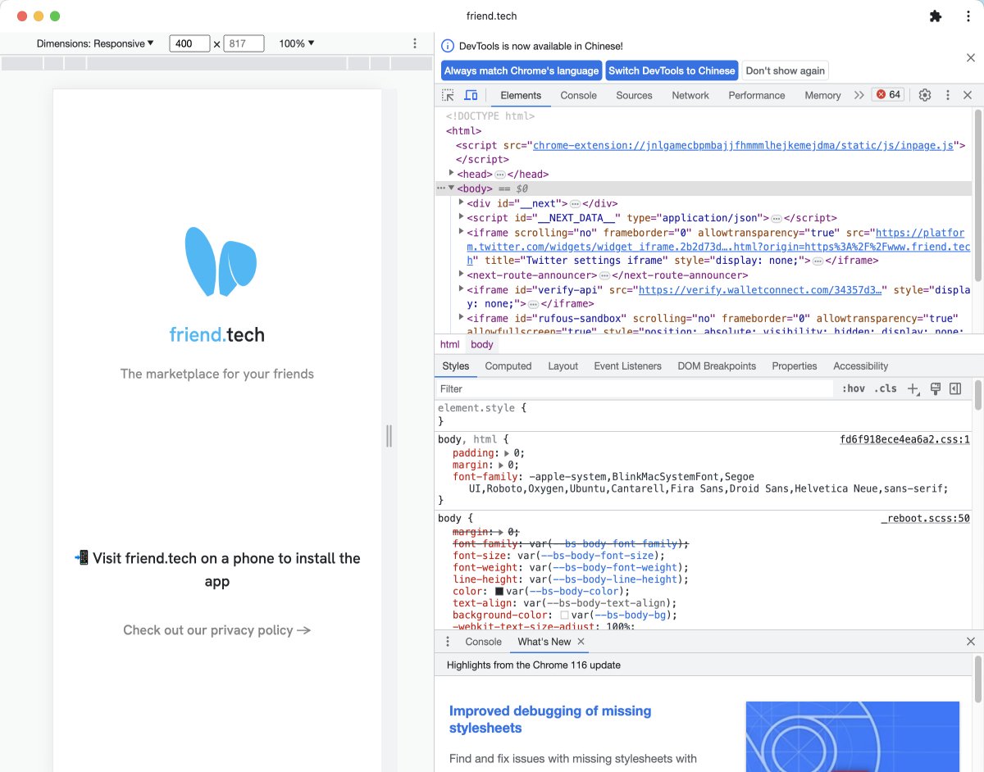Viewport: 984px width, 772px height.
Task: Close the What's New tab
Action: [581, 642]
